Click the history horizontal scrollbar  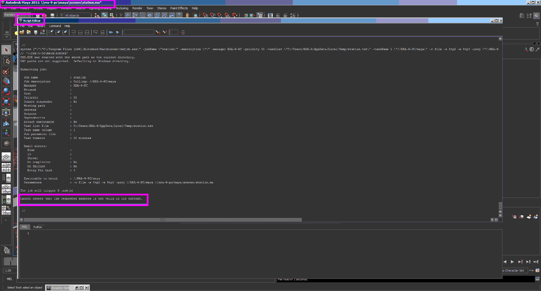pos(163,220)
